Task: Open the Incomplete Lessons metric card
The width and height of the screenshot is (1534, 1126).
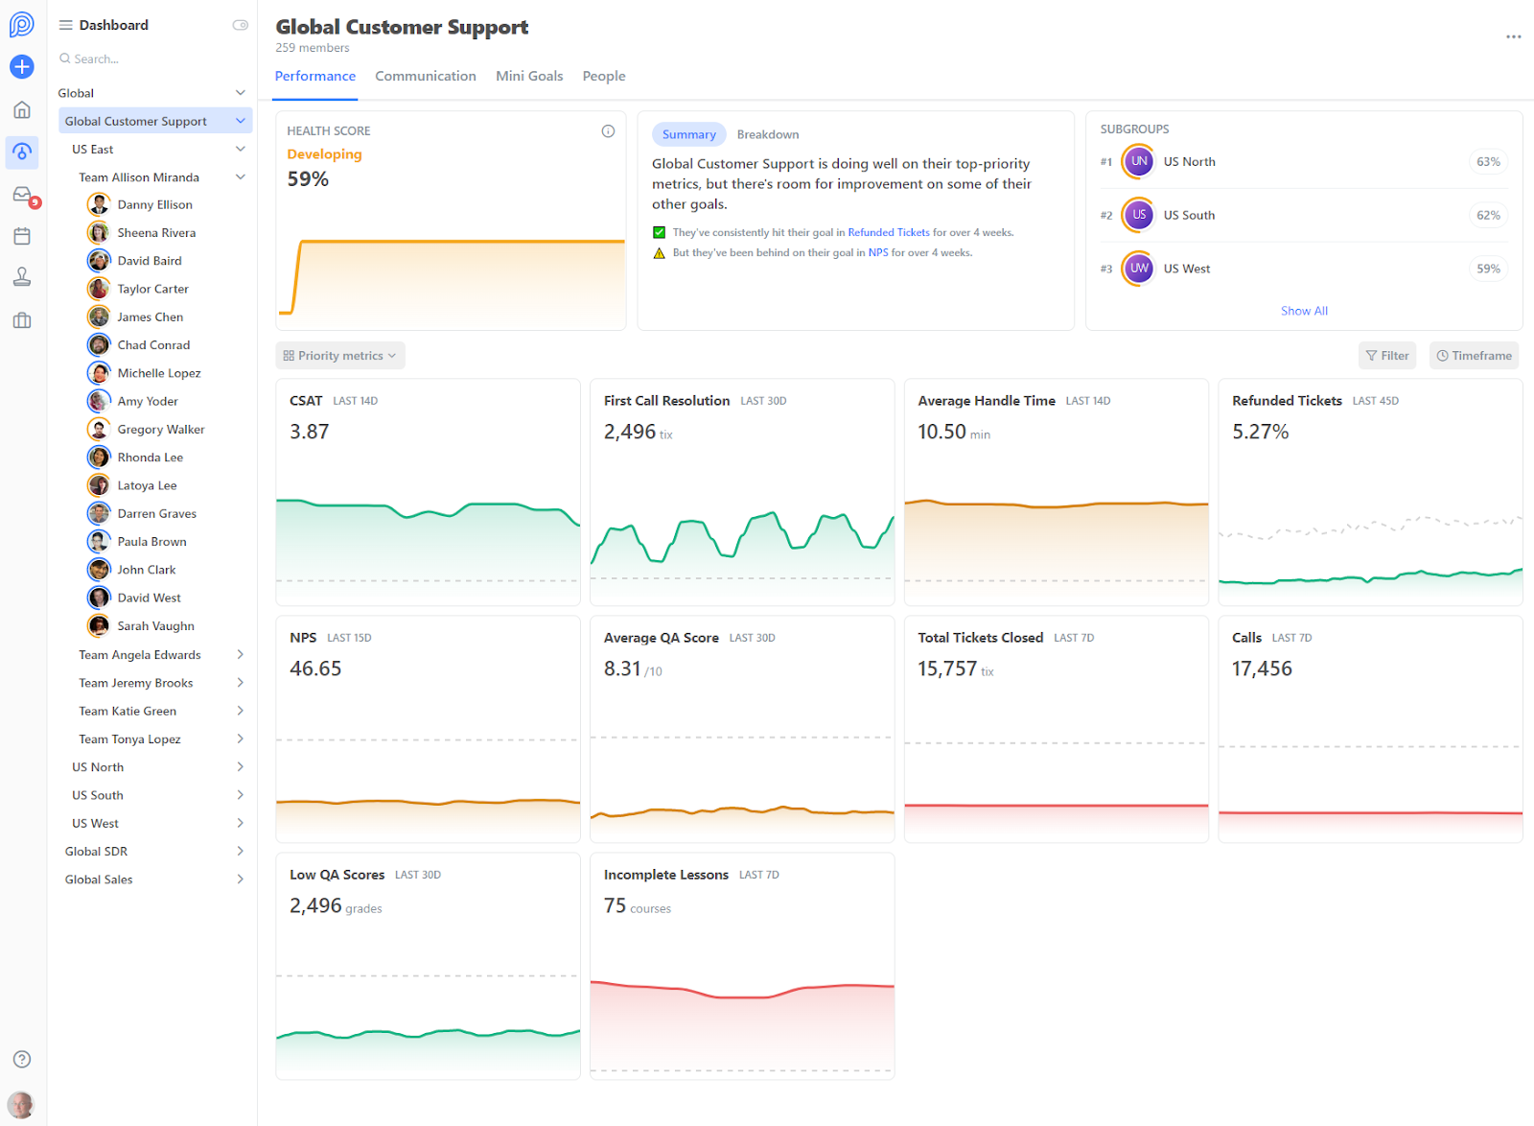Action: 742,967
